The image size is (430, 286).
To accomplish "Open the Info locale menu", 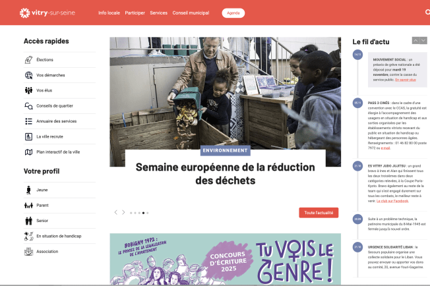I will coord(109,13).
